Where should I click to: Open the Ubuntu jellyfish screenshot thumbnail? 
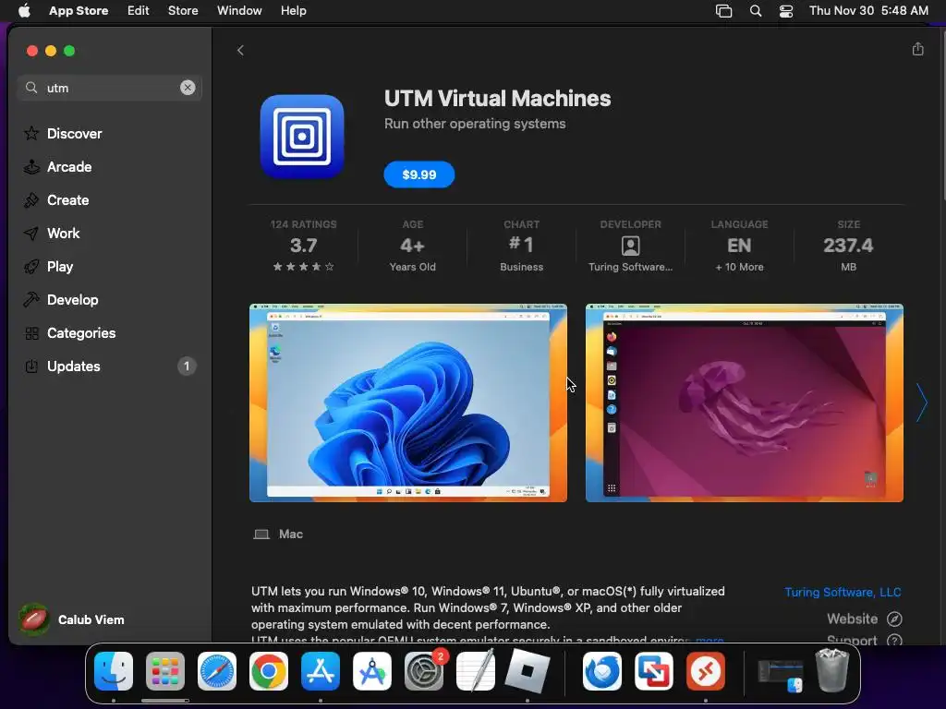point(744,403)
